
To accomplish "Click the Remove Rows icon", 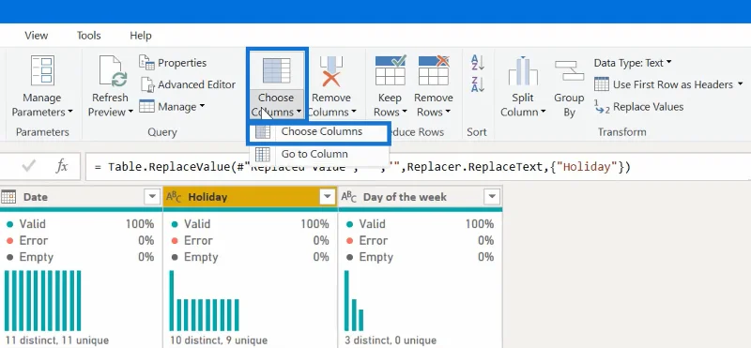I will click(434, 71).
